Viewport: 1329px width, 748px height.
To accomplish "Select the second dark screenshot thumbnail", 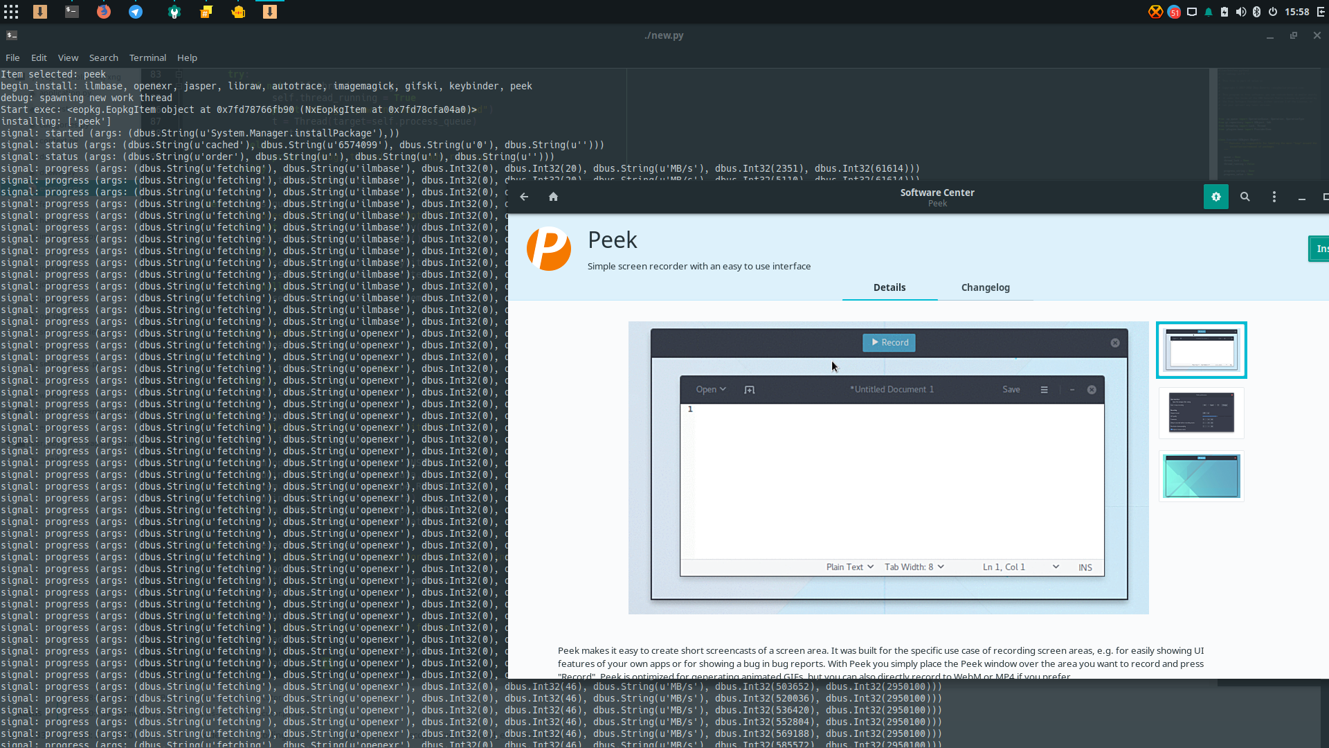I will pyautogui.click(x=1202, y=413).
